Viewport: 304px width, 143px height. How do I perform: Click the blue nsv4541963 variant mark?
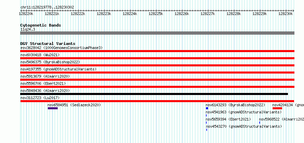click(x=206, y=115)
